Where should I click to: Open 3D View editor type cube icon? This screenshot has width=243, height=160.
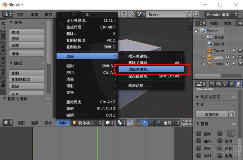click(x=8, y=123)
